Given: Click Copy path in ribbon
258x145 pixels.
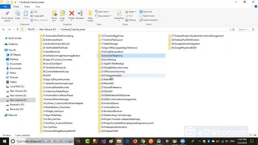Looking at the screenshot, I should (x=37, y=16).
